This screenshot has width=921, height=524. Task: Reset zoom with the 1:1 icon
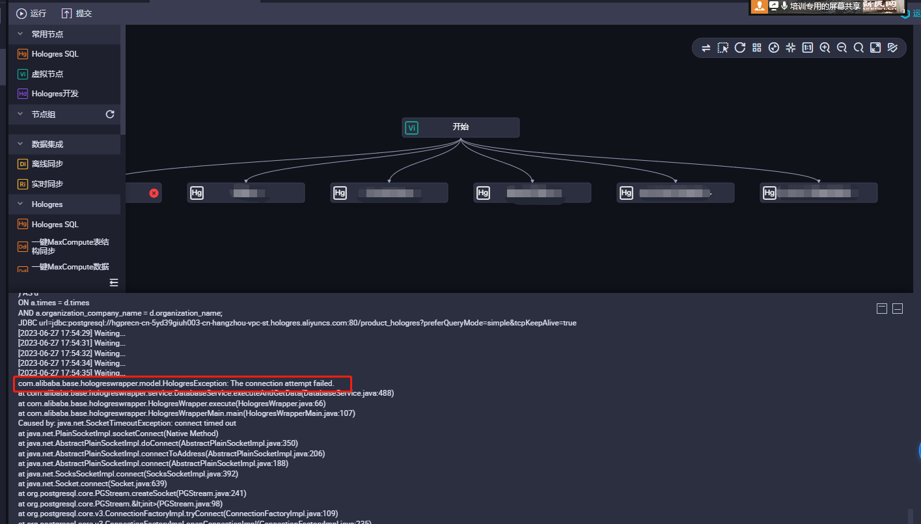click(x=808, y=48)
